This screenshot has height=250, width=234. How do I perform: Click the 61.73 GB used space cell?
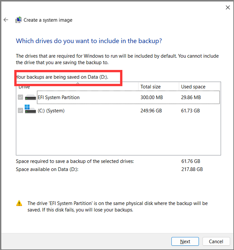(x=191, y=111)
